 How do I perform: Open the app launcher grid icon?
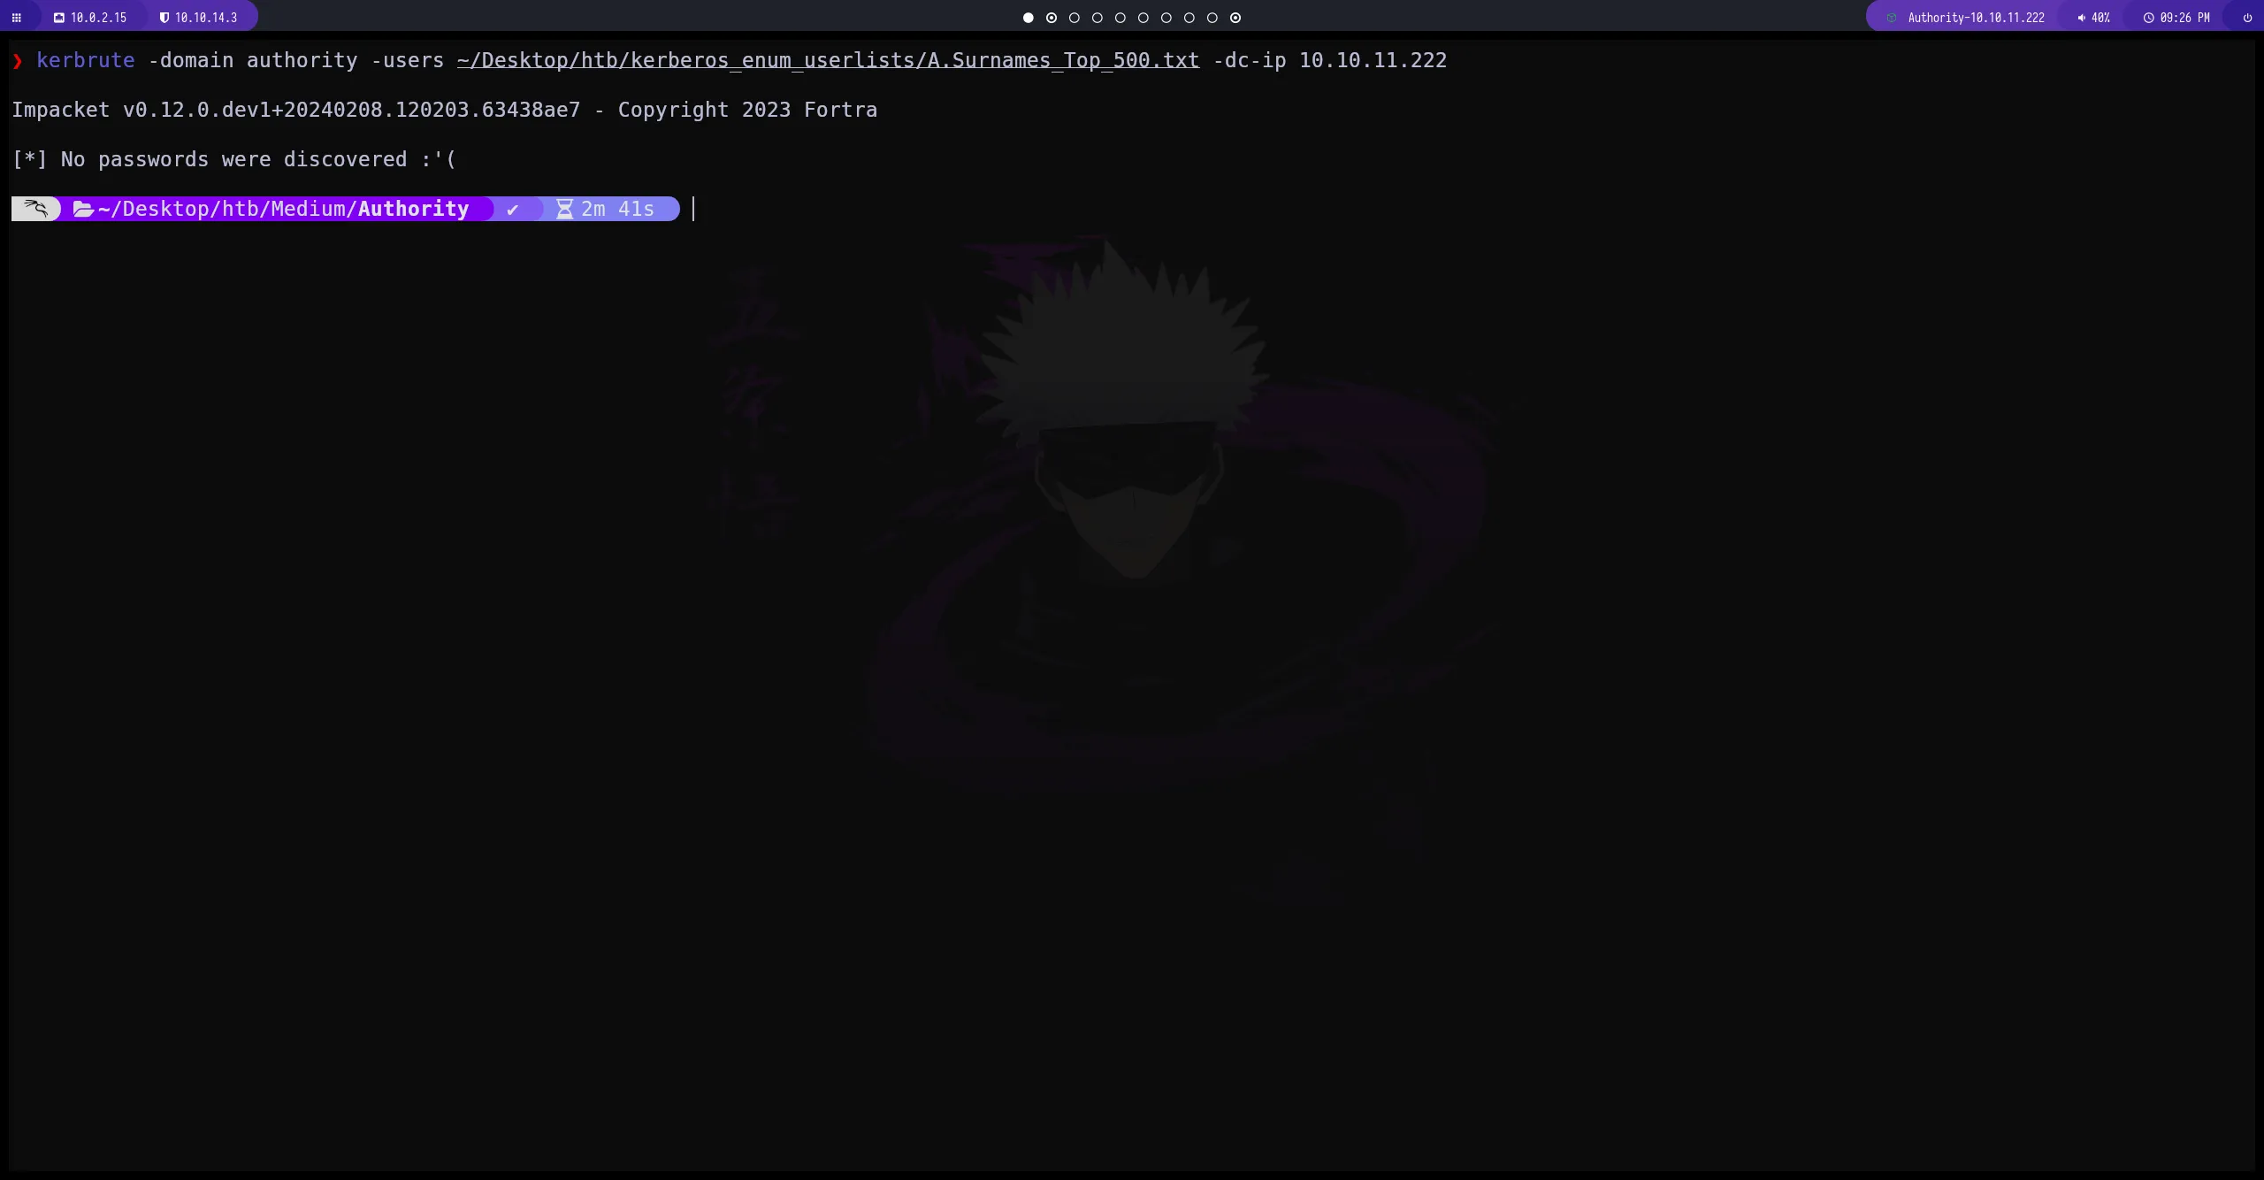point(16,18)
